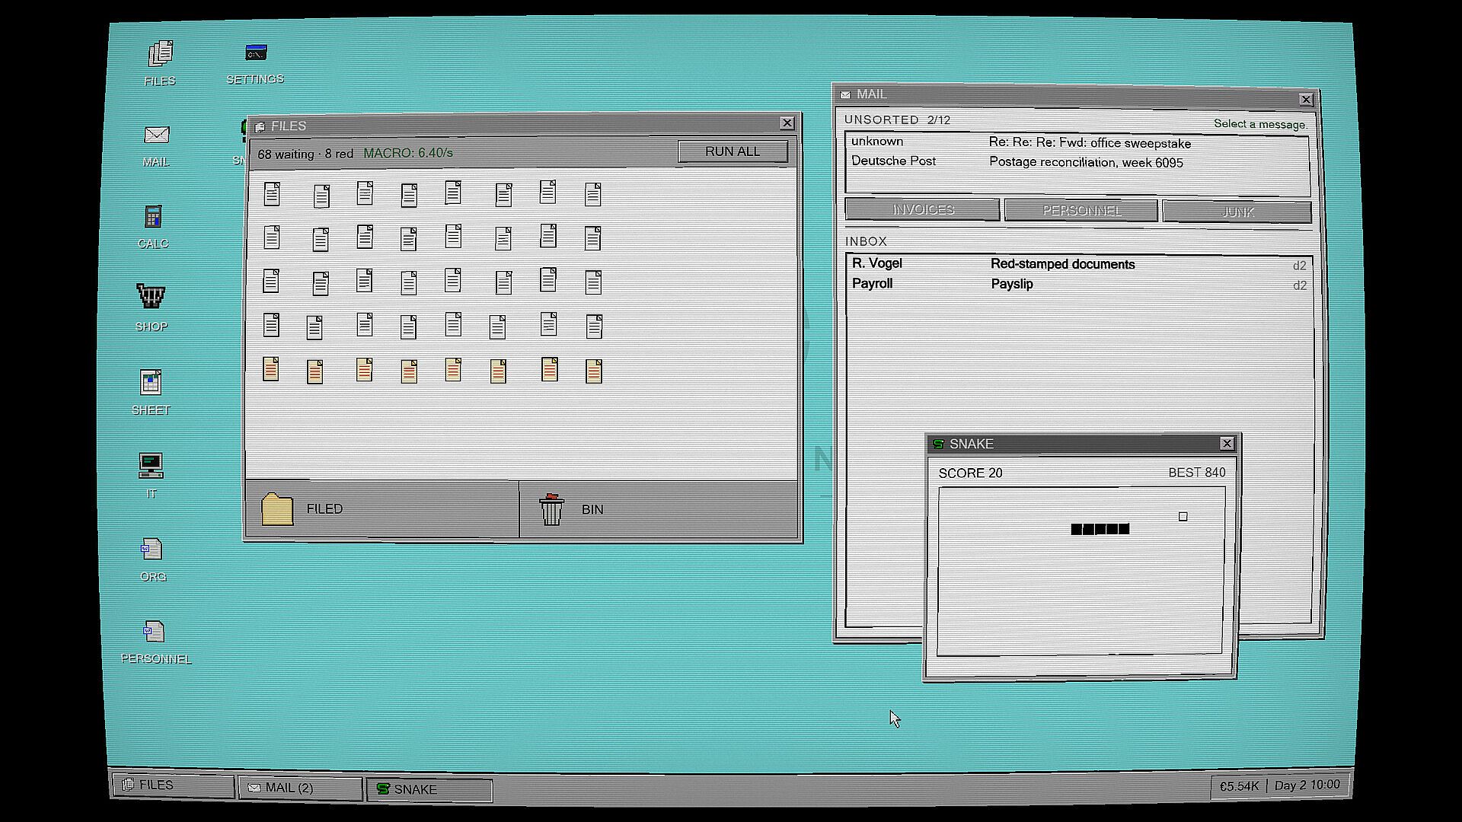Open the SHOP desktop icon
Screen dimensions: 1462x822
pyautogui.click(x=151, y=307)
